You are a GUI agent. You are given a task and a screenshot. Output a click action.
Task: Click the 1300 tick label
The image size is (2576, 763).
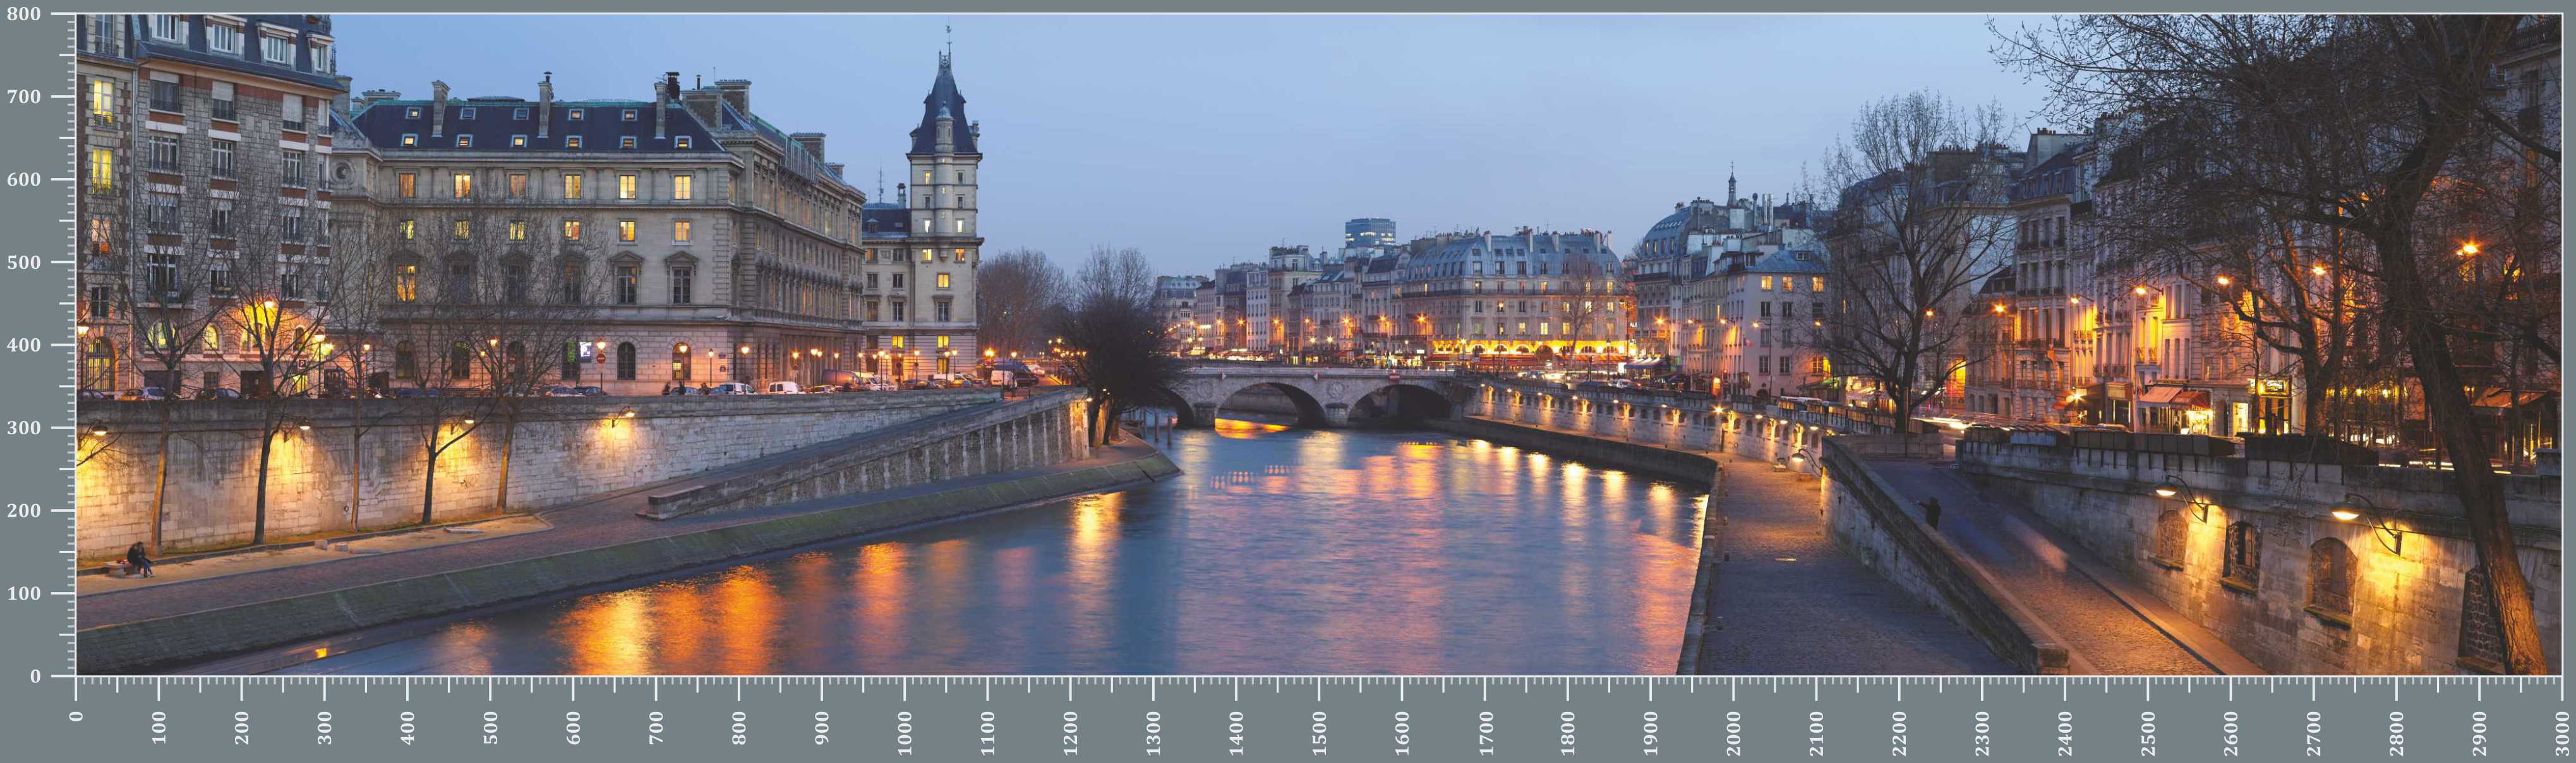[x=1154, y=733]
